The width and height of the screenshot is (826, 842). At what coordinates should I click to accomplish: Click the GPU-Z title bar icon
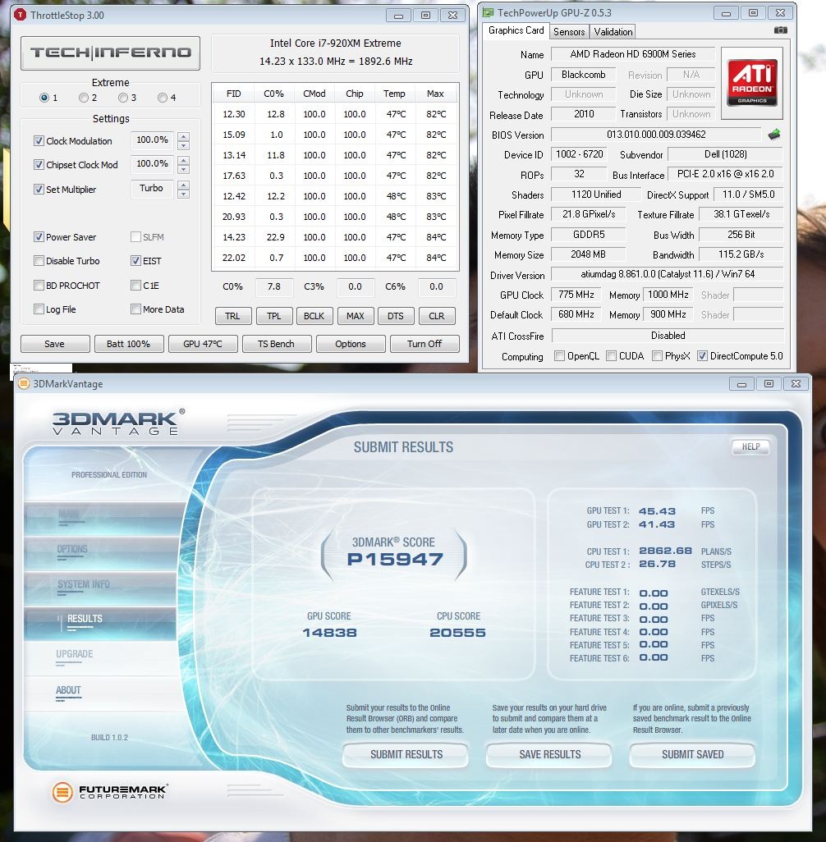coord(488,12)
